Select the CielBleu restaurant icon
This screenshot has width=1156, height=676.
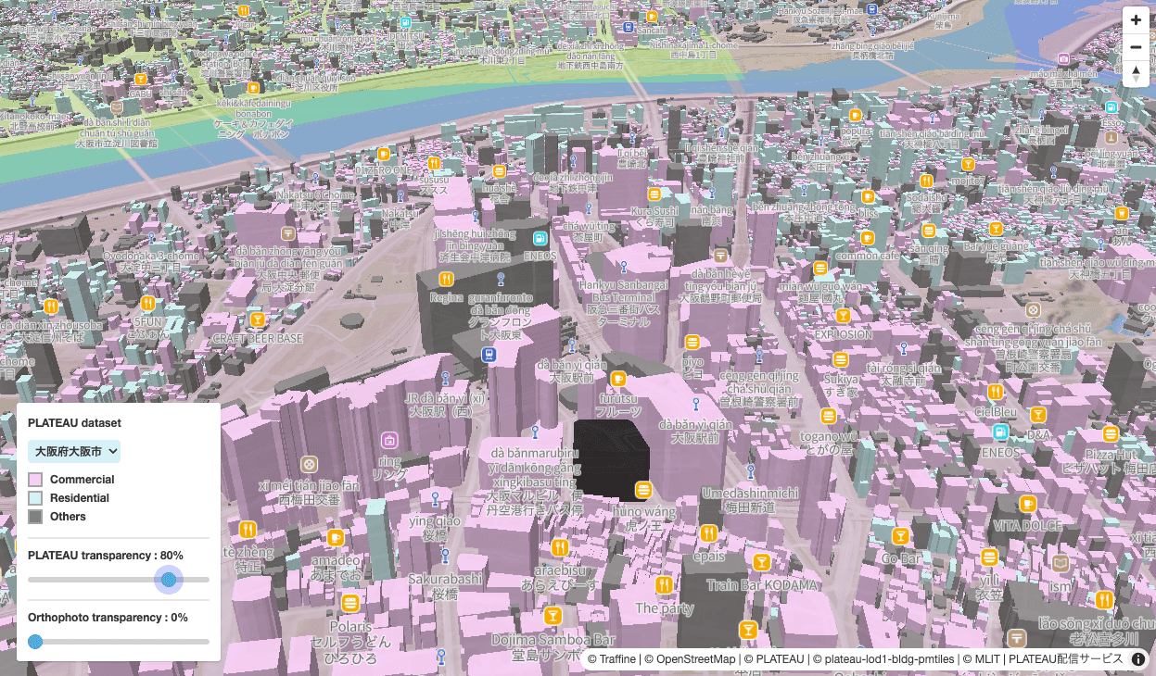(x=995, y=393)
